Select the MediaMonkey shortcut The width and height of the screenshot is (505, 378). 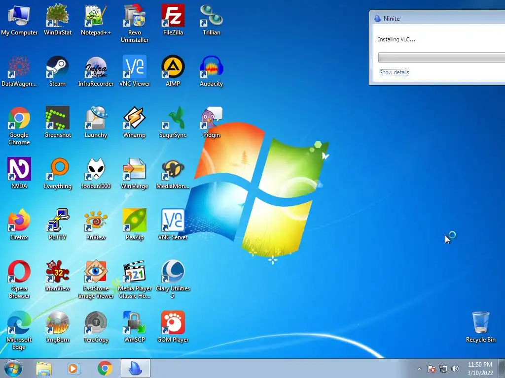(x=173, y=173)
